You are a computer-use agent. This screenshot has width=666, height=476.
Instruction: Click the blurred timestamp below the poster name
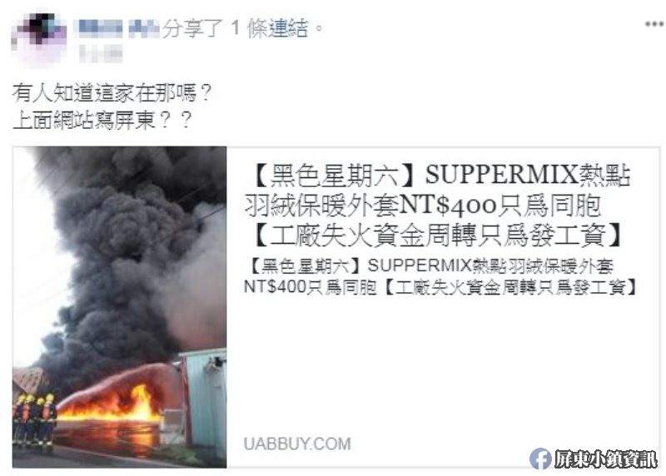click(101, 54)
